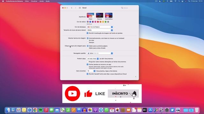Toggle 'Fechar janelas ao encerrar um app'
The width and height of the screenshot is (204, 114).
tap(87, 64)
